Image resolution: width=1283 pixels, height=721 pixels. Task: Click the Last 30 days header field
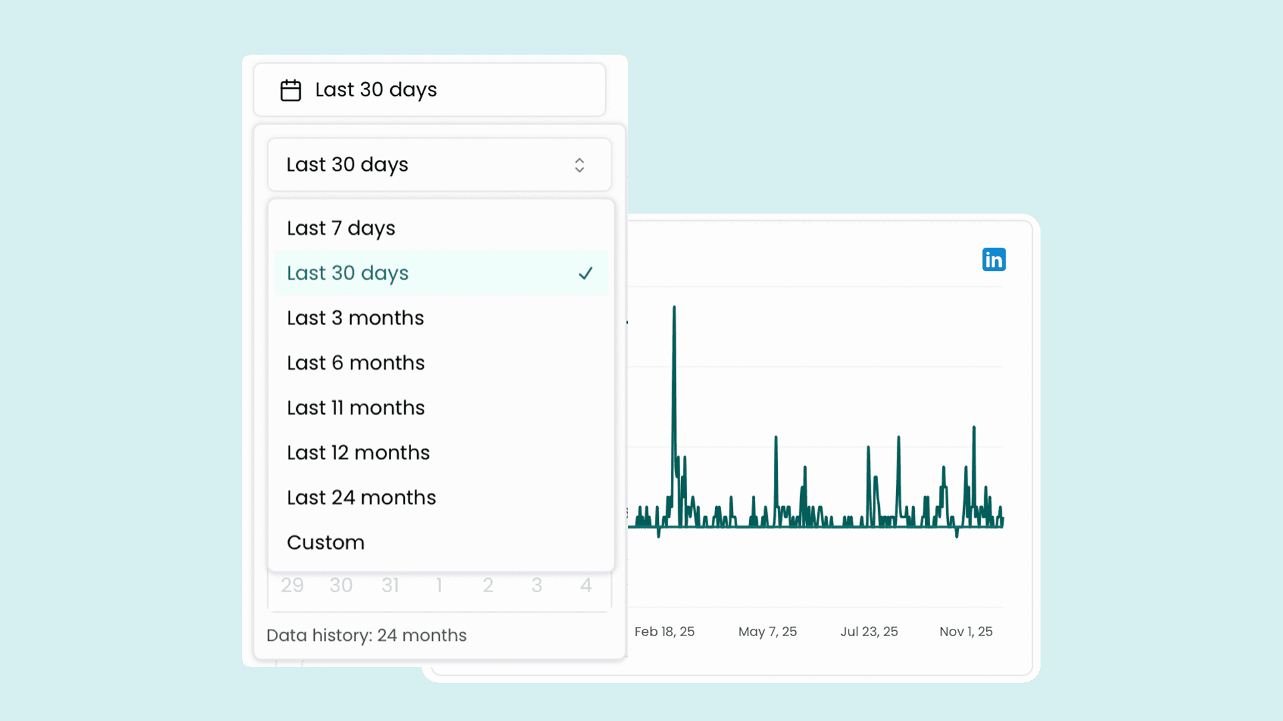click(376, 89)
